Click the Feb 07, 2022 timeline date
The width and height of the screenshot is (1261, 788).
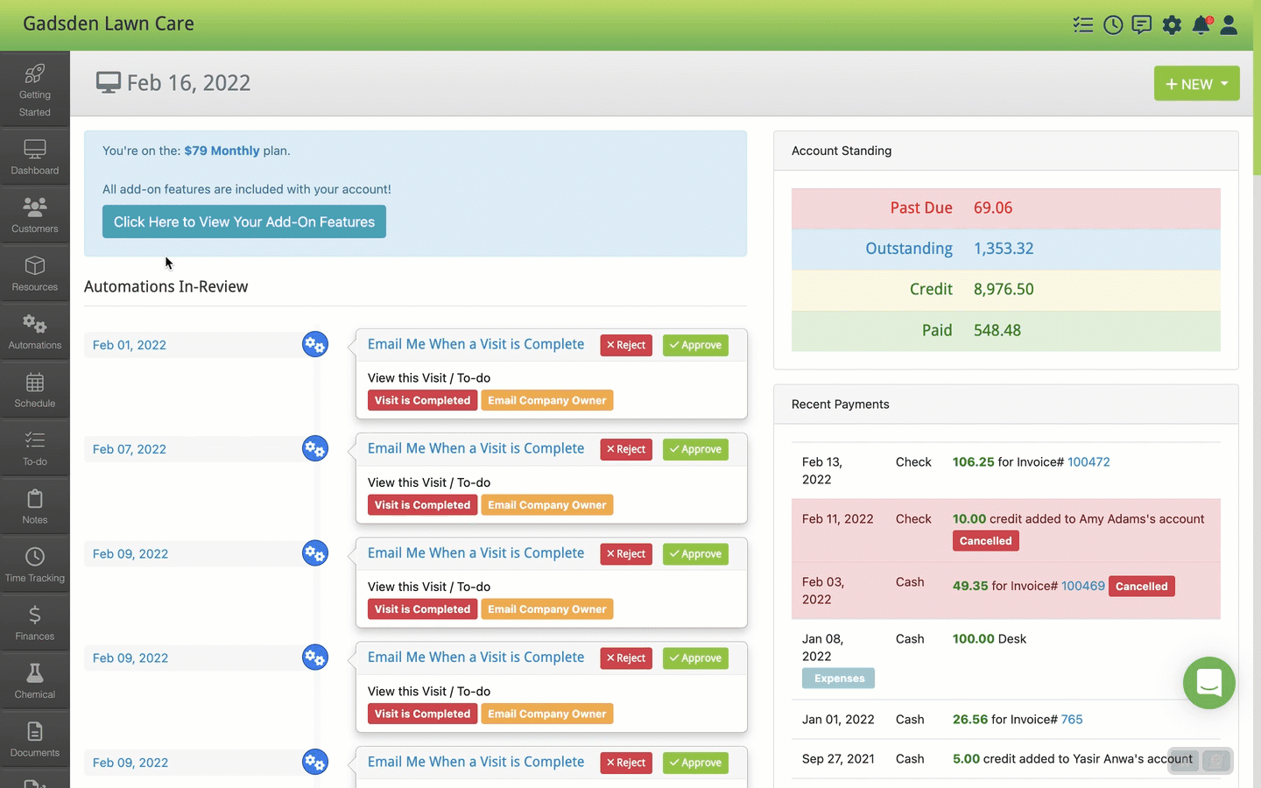pos(130,449)
